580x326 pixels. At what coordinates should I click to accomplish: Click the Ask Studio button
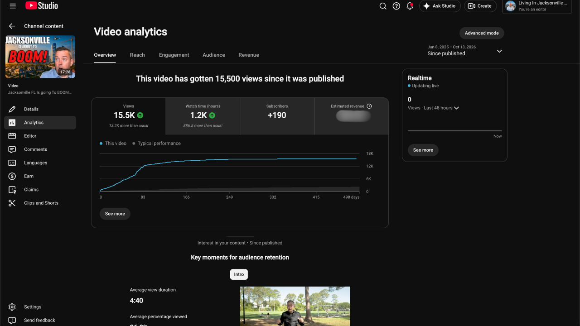click(440, 6)
